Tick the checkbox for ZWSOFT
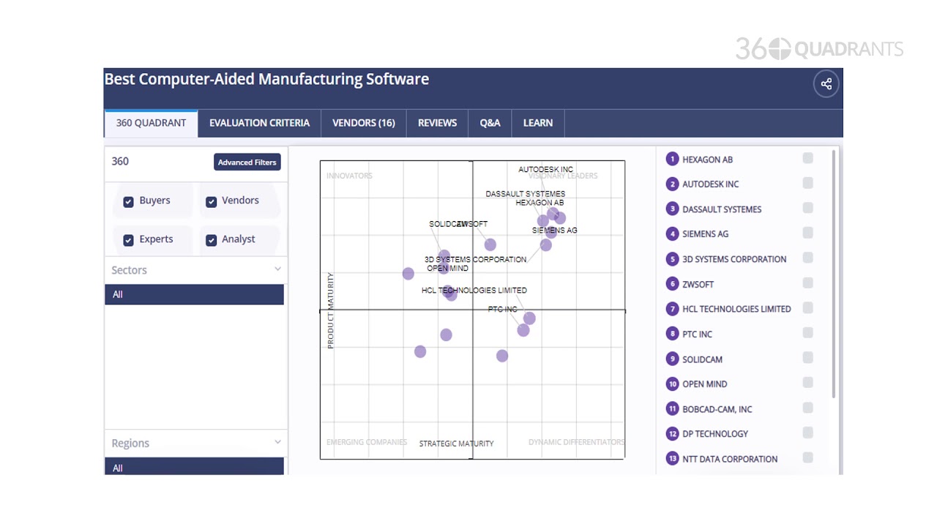The image size is (937, 527). coord(807,283)
